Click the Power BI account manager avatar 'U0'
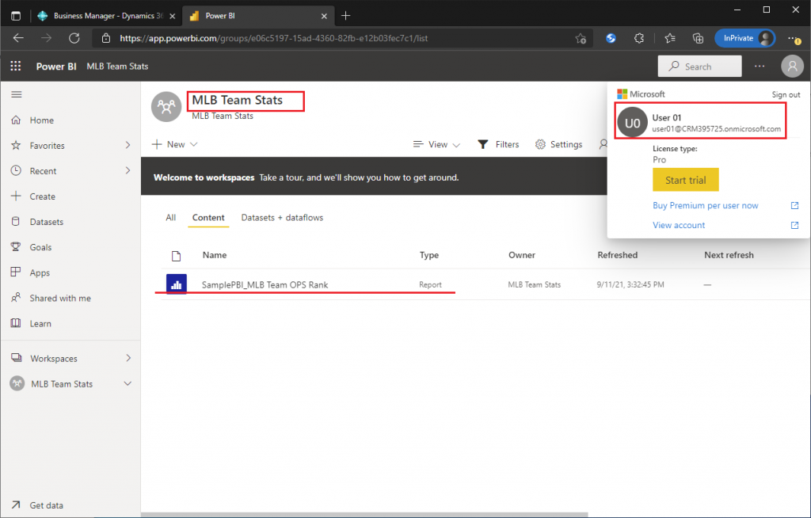811x518 pixels. tap(632, 123)
